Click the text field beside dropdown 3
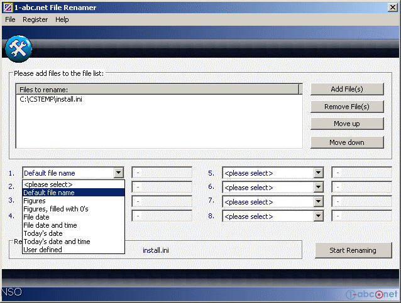Screen dimensions: 401x303 (162, 201)
